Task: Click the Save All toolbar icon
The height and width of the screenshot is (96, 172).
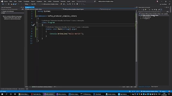Action: pos(16,4)
